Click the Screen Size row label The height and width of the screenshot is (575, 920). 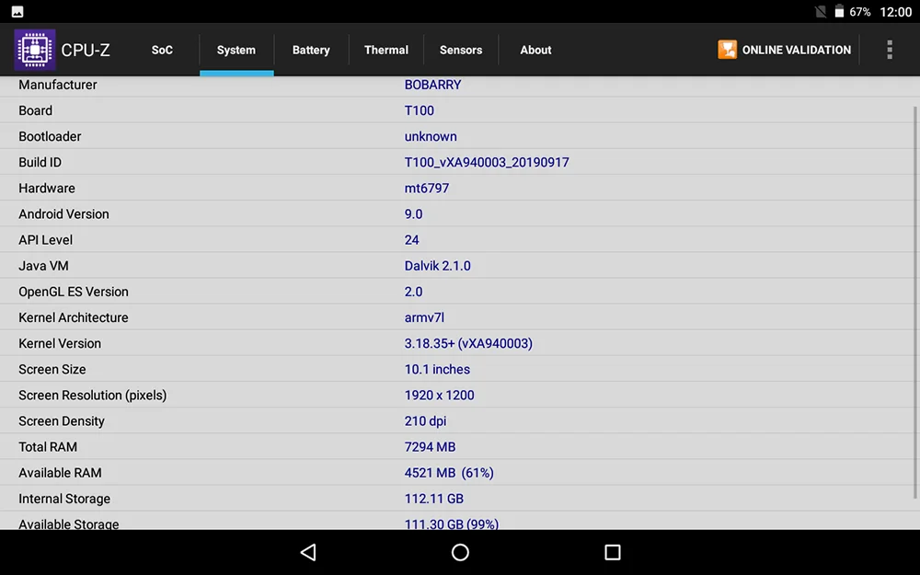tap(52, 369)
